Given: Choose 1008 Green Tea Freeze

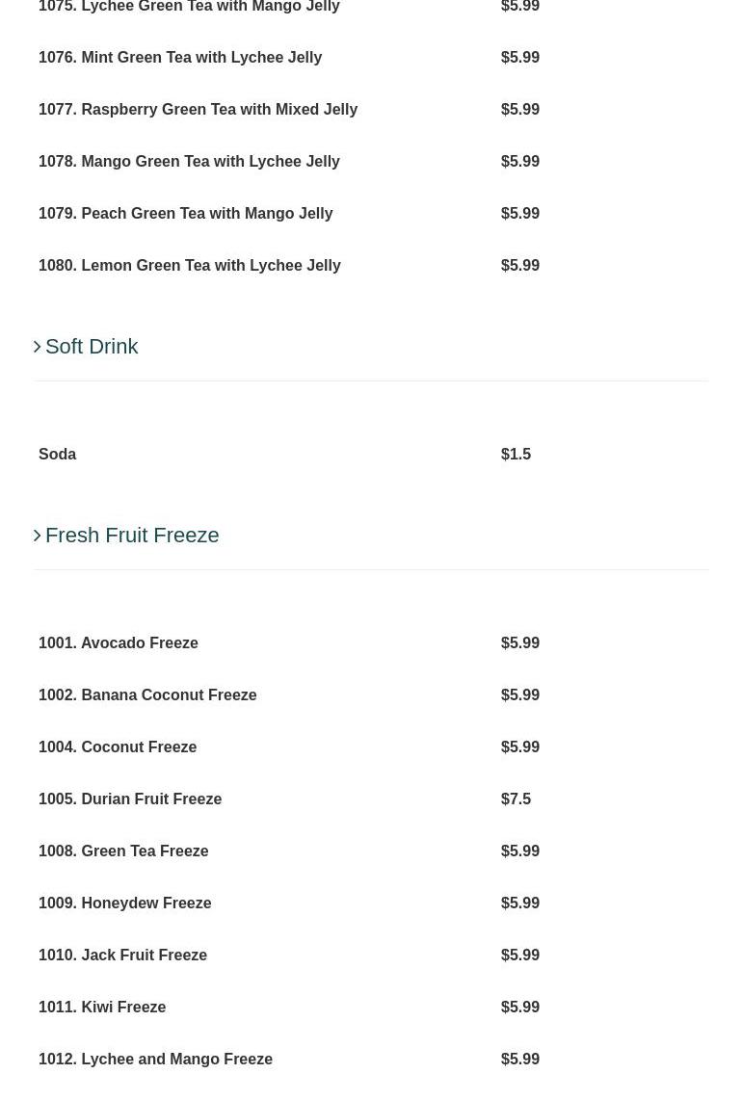Looking at the screenshot, I should tap(123, 851).
